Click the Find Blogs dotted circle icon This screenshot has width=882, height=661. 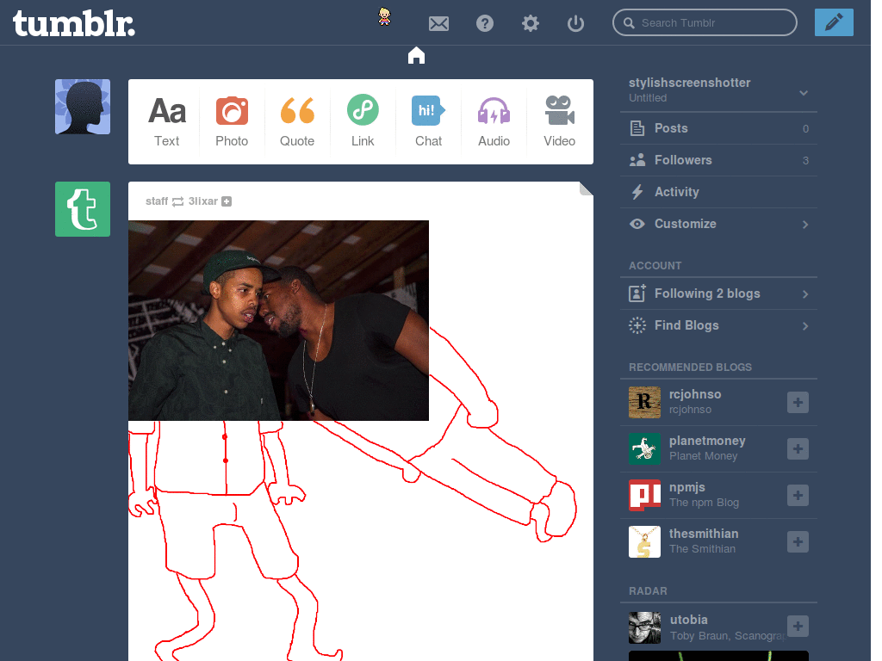coord(637,325)
